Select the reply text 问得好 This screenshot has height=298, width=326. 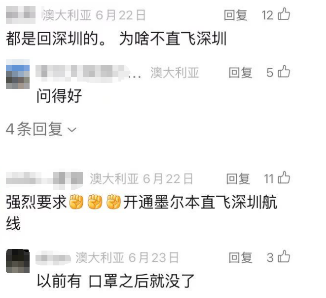tap(59, 96)
